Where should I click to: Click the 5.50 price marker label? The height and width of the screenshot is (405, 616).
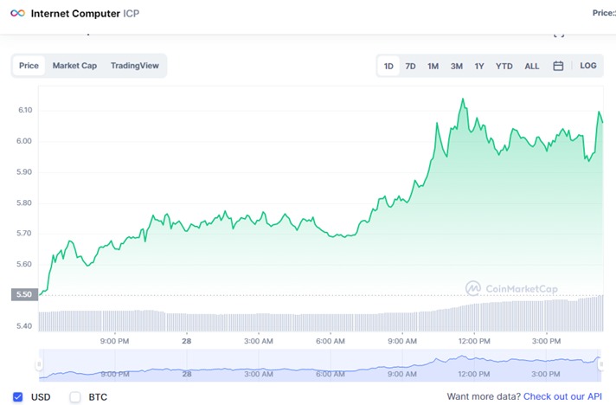(x=24, y=294)
